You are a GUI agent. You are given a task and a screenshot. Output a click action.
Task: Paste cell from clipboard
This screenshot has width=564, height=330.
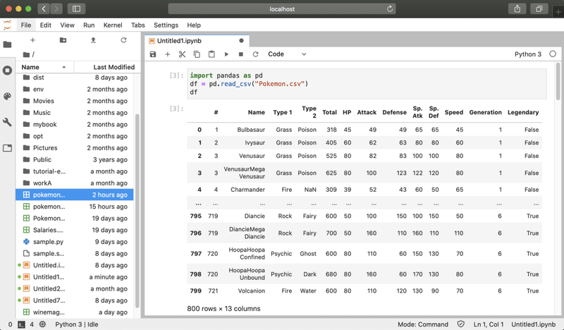pyautogui.click(x=211, y=54)
